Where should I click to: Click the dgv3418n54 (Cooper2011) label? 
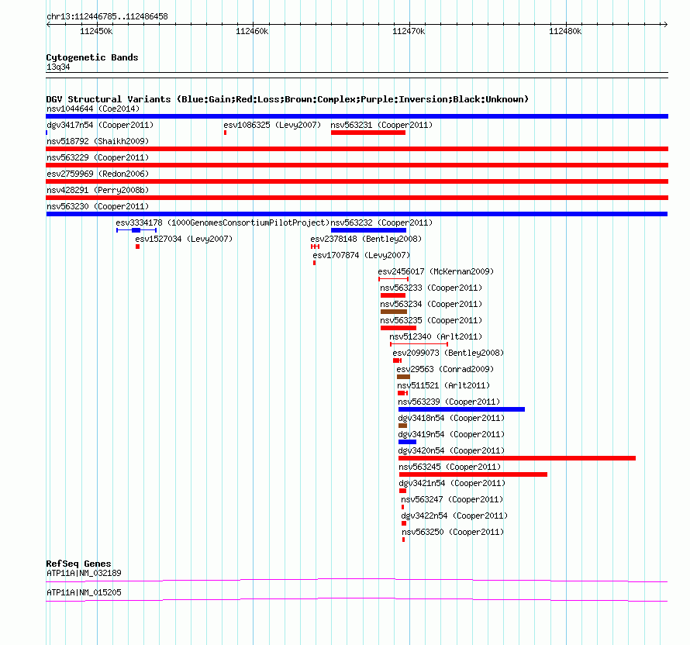(x=451, y=418)
